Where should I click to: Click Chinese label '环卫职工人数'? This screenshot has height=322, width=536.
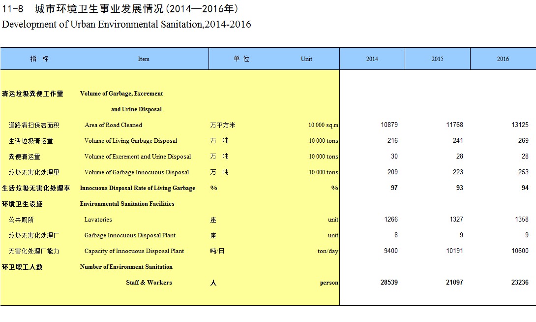(x=22, y=267)
